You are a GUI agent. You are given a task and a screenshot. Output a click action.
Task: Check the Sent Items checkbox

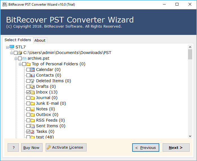28,126
